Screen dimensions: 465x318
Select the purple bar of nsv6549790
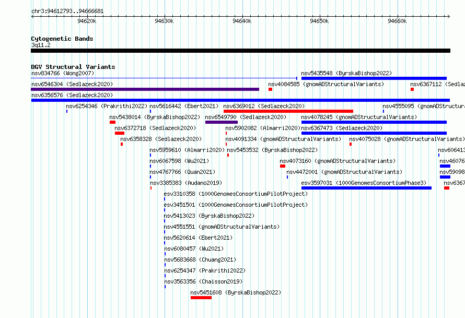point(222,122)
